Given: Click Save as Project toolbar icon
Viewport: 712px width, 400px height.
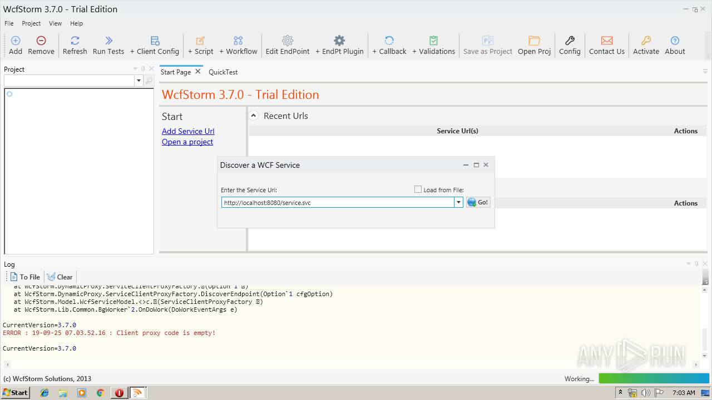Looking at the screenshot, I should tap(488, 41).
